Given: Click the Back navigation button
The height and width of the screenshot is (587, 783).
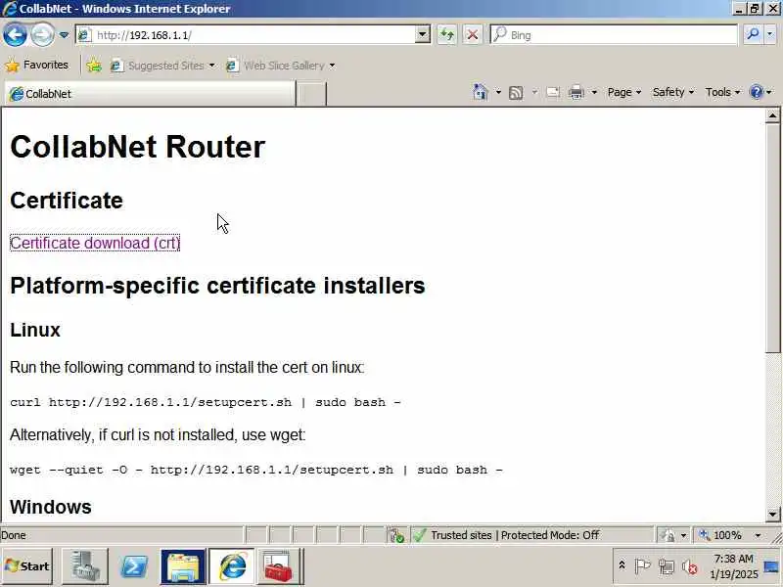Looking at the screenshot, I should point(15,35).
